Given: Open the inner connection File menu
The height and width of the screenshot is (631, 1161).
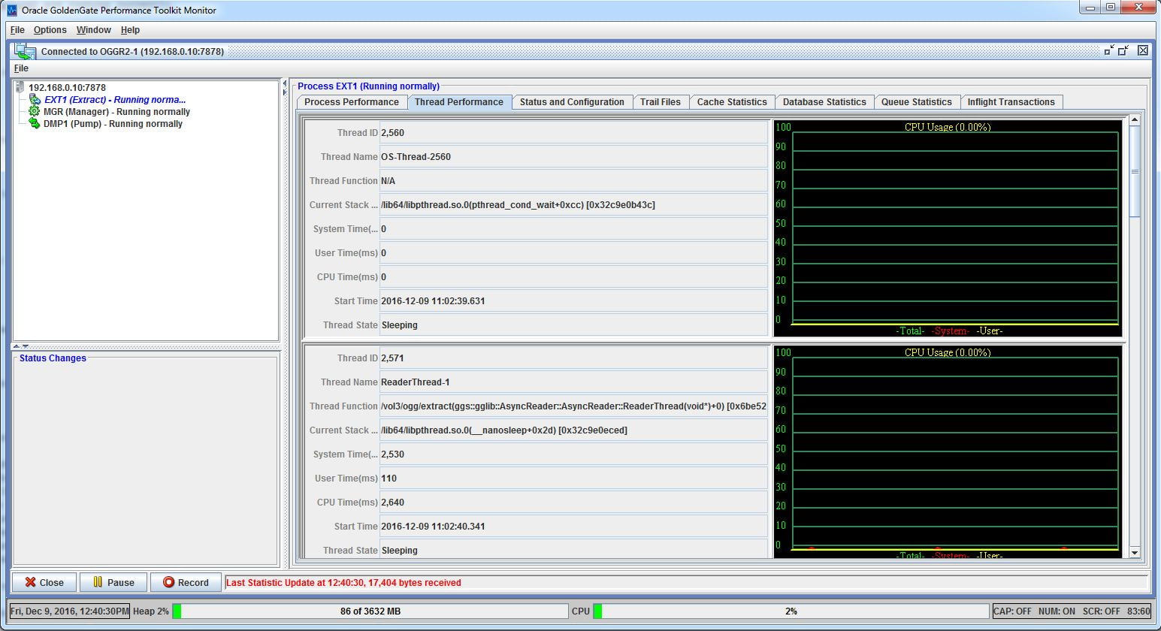Looking at the screenshot, I should click(x=21, y=68).
